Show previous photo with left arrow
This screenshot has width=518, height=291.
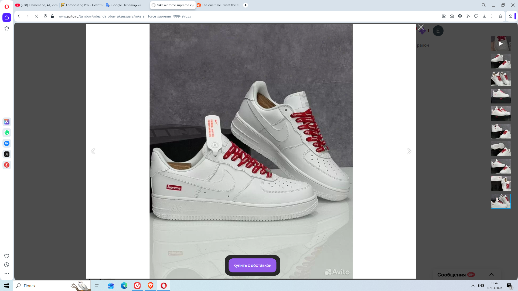point(93,151)
